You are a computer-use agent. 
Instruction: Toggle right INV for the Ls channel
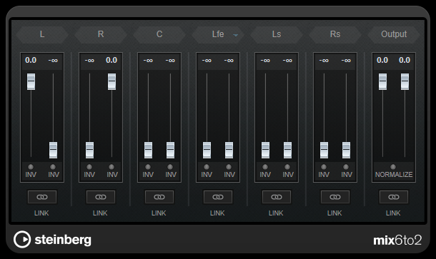point(287,167)
